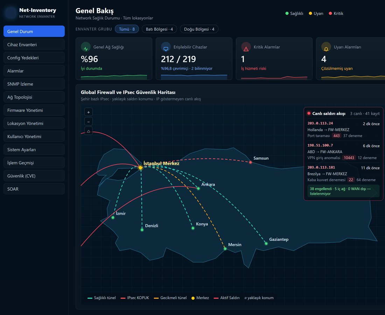Screen dimensions: 385x315
Task: Go to Lokasyon Yönetimi
Action: 34,124
